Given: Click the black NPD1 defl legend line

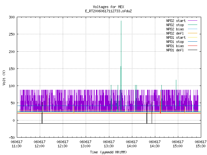Looking at the screenshot, I should point(193,50).
